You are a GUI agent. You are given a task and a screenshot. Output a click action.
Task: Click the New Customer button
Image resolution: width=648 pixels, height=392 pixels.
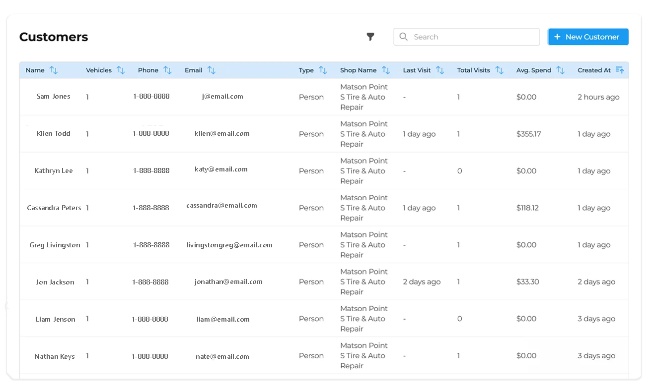click(x=588, y=37)
